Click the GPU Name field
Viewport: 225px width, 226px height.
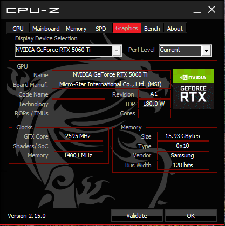(111, 74)
